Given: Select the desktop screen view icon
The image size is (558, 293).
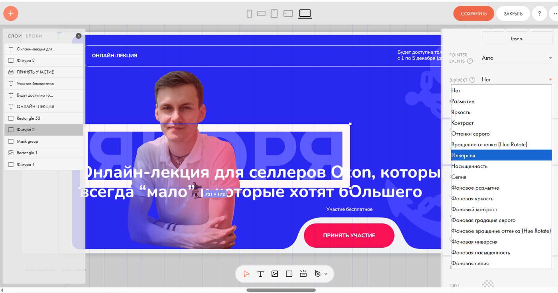Looking at the screenshot, I should 305,14.
